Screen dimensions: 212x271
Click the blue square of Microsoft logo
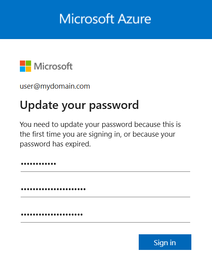click(x=23, y=69)
